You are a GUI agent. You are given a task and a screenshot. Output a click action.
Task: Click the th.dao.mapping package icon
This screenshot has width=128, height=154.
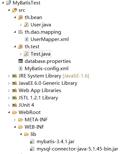coord(20,32)
